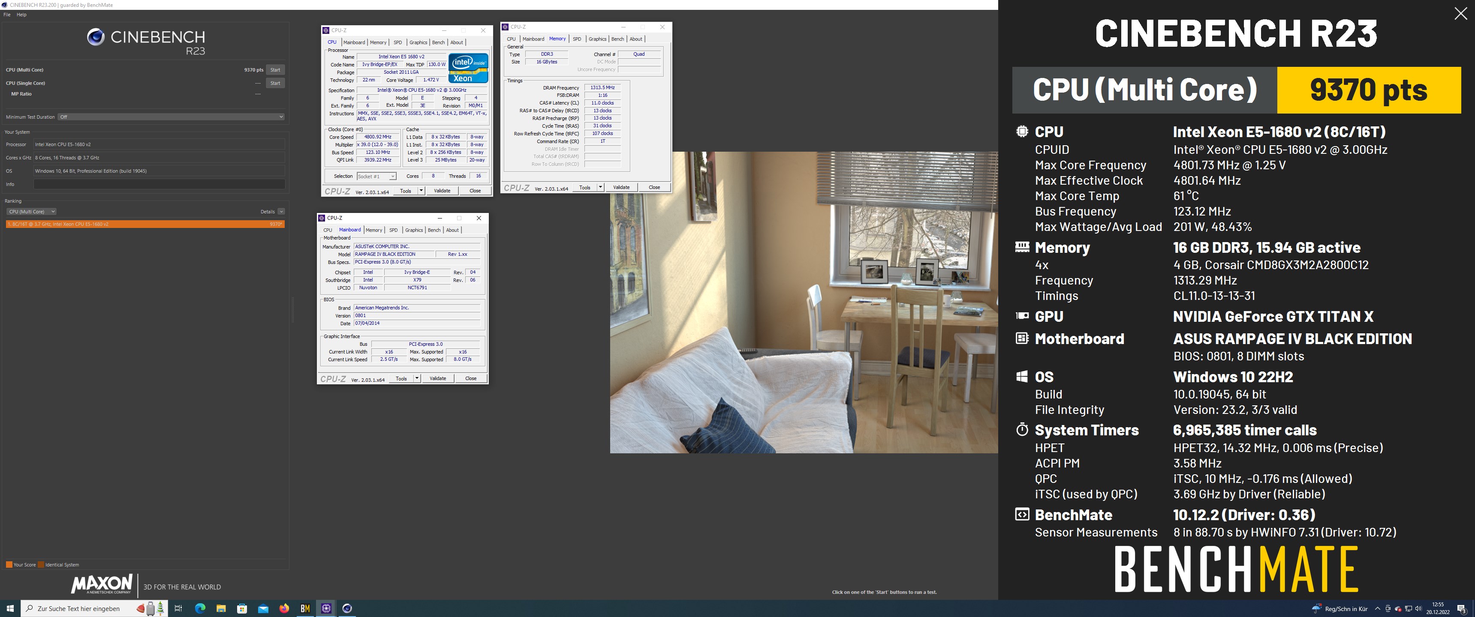
Task: Open the File menu in Cinebench
Action: pyautogui.click(x=7, y=15)
